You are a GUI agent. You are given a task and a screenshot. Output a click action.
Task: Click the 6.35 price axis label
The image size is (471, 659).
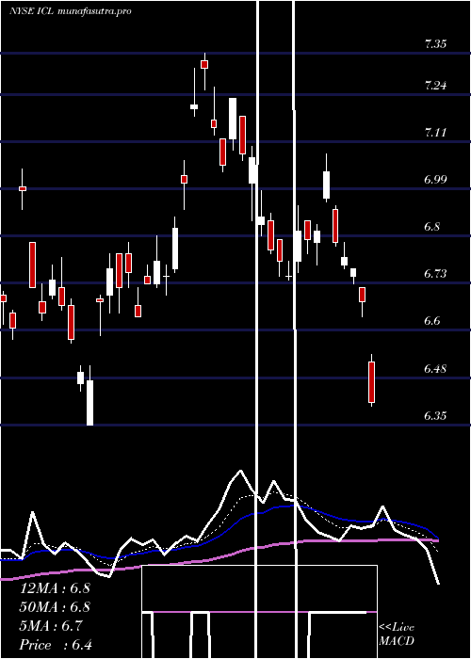tap(435, 416)
